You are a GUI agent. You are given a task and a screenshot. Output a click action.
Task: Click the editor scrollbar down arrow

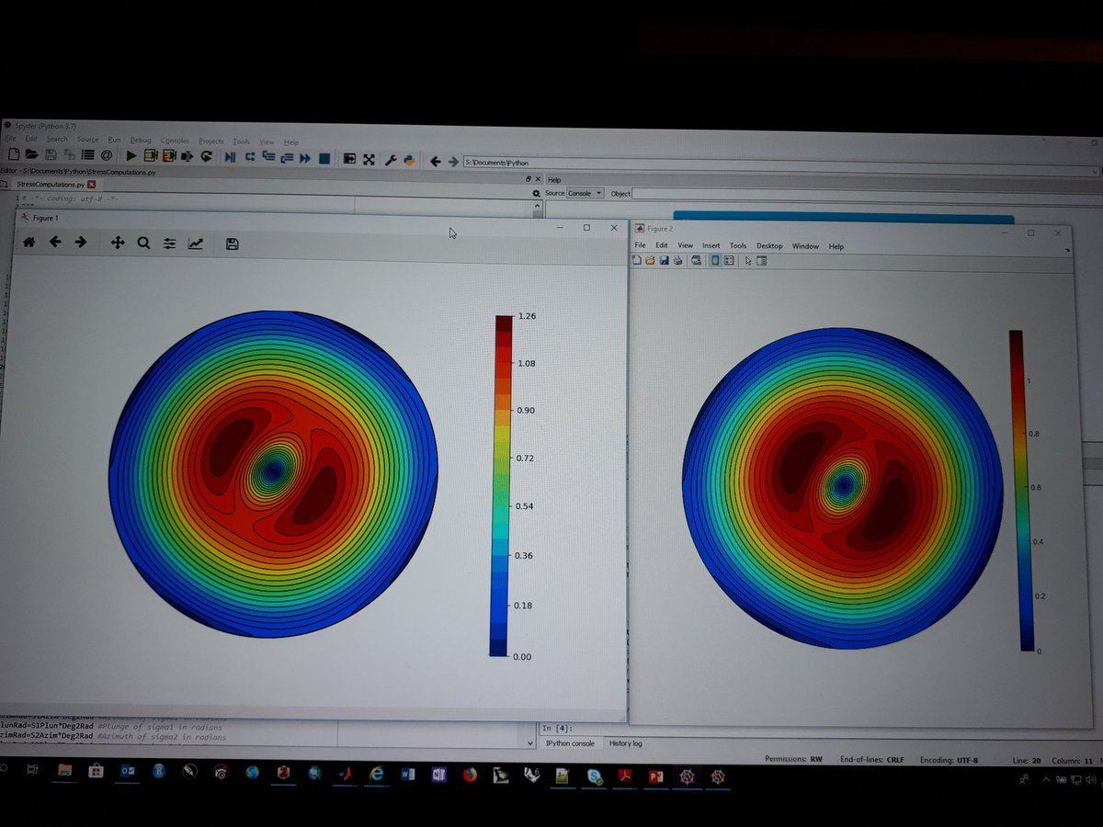[x=530, y=742]
